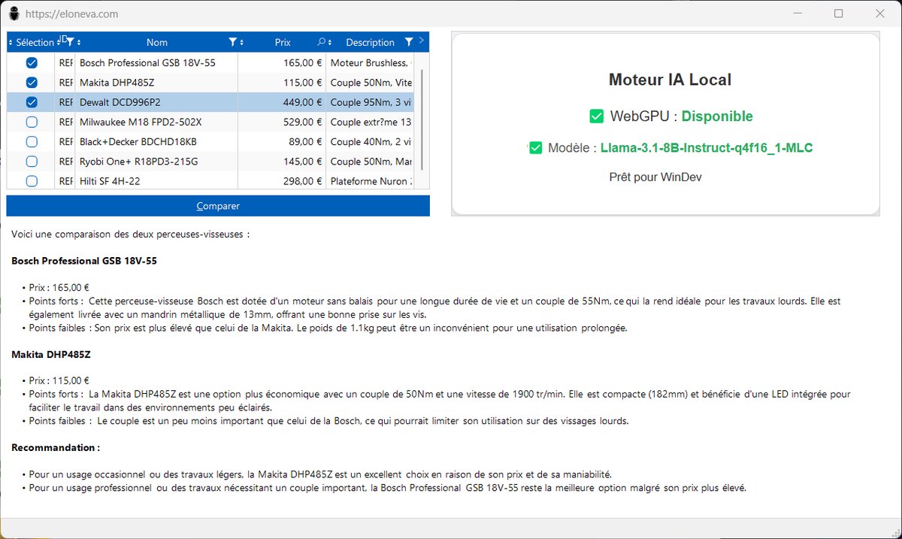Open the filter funnel on the Nom column
This screenshot has width=902, height=539.
point(233,41)
